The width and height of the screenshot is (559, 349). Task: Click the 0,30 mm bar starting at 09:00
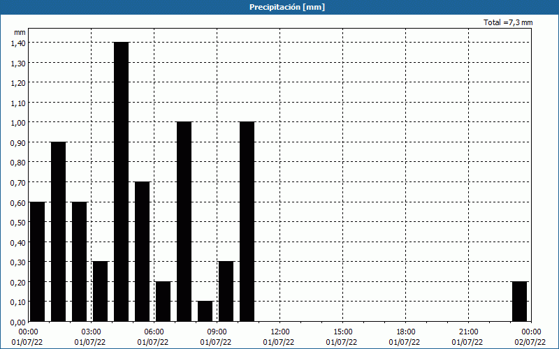[x=226, y=291]
